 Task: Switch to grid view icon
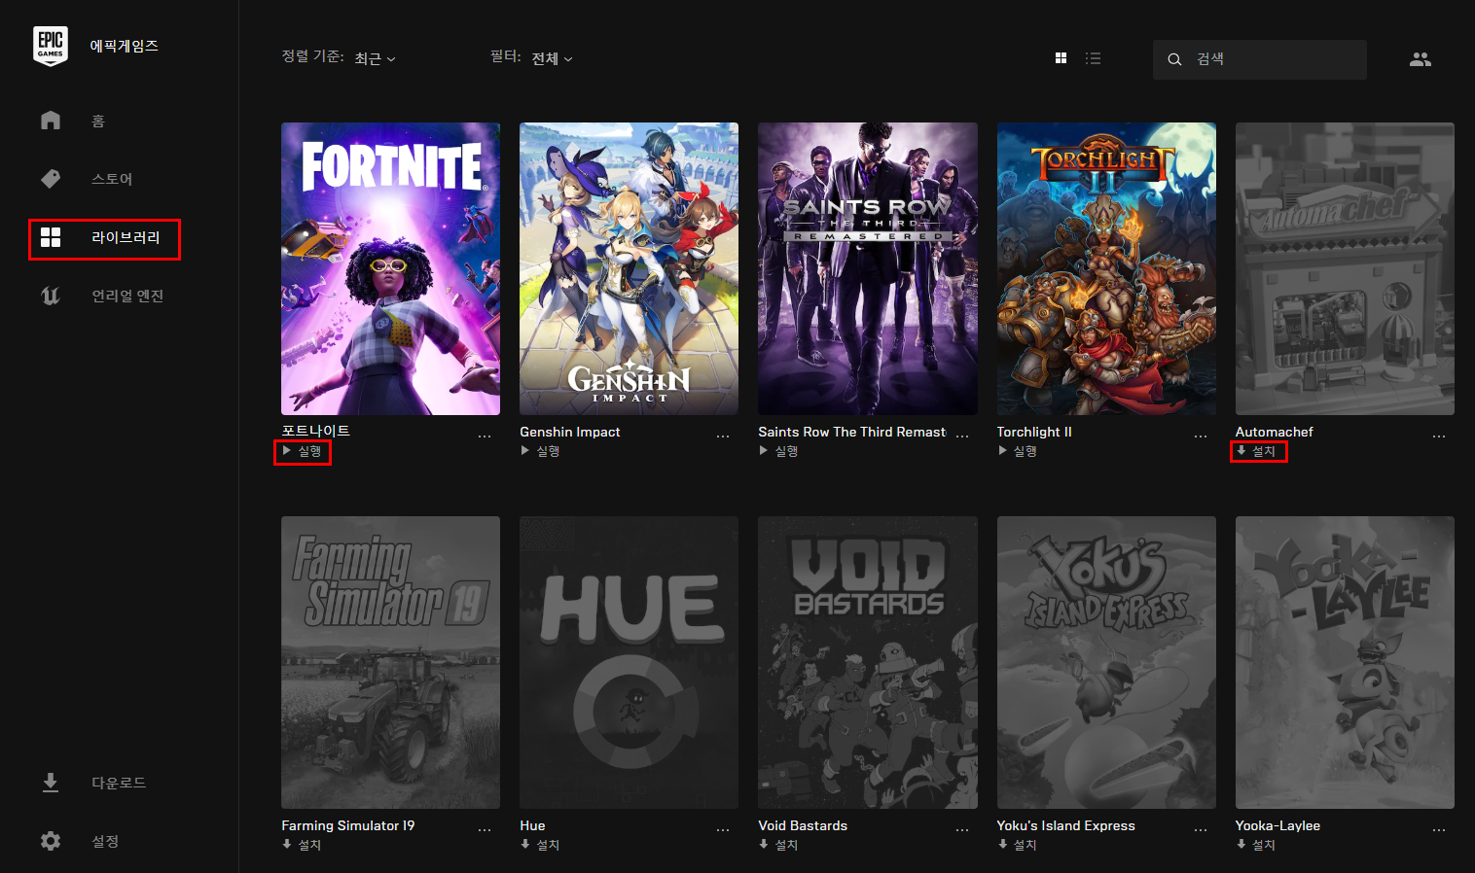(1061, 58)
